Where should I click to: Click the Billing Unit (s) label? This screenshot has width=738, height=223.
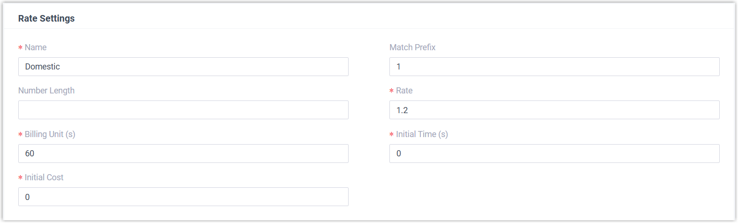tap(50, 134)
